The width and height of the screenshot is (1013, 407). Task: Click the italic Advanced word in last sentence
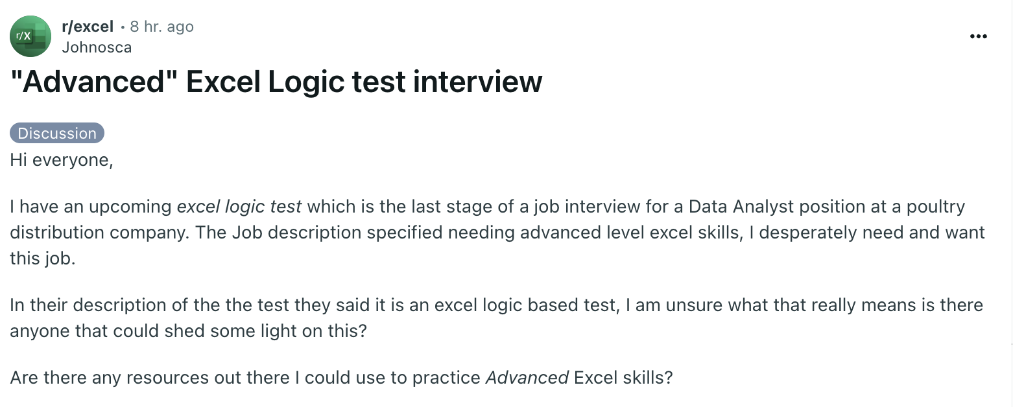click(527, 377)
